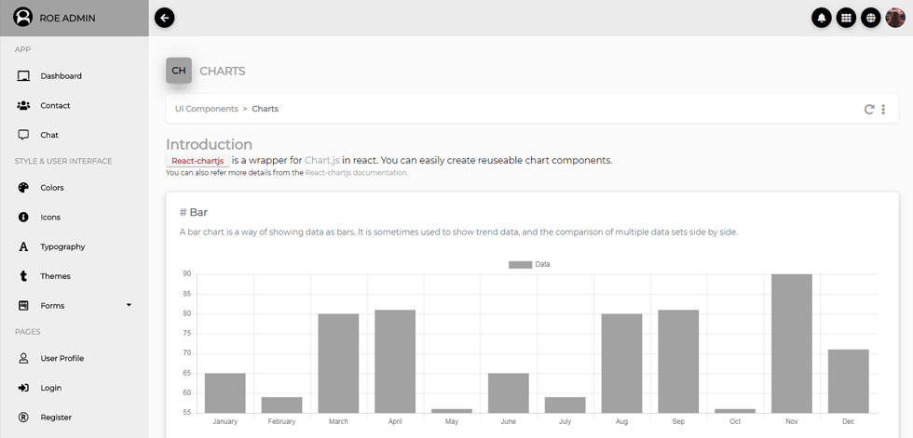This screenshot has width=913, height=438.
Task: Click the globe language icon
Action: (x=870, y=18)
